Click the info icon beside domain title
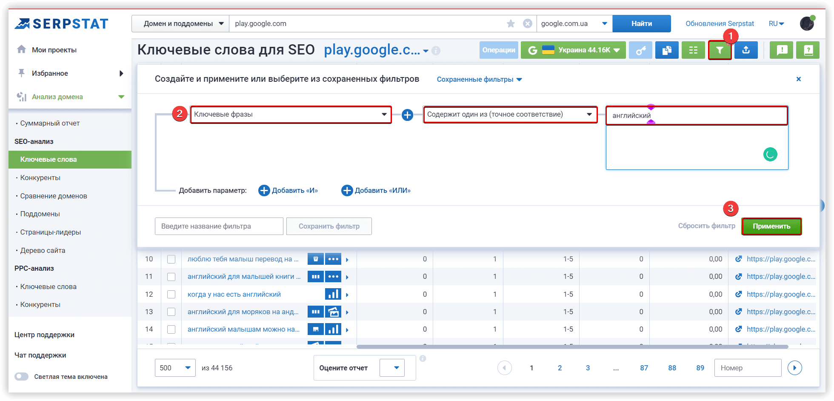Image resolution: width=834 pixels, height=401 pixels. click(436, 51)
